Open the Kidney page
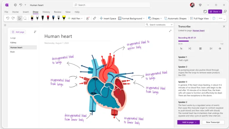This screenshot has width=229, height=129. click(x=13, y=43)
